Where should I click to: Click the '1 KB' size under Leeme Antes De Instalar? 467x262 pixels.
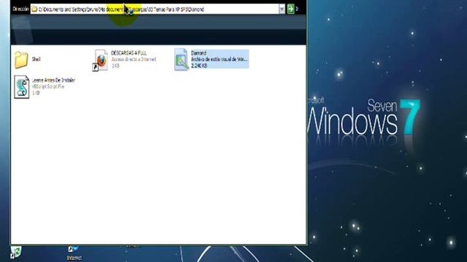coord(36,93)
